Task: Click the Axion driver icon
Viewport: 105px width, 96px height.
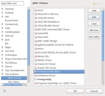Action: coord(35,10)
